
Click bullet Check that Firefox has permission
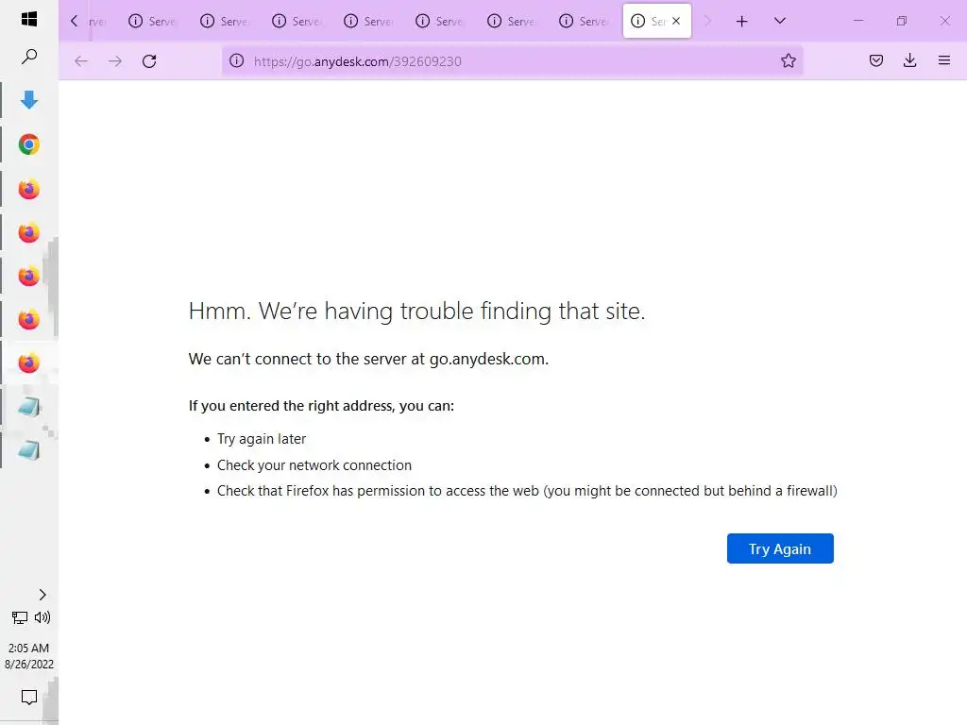click(527, 491)
